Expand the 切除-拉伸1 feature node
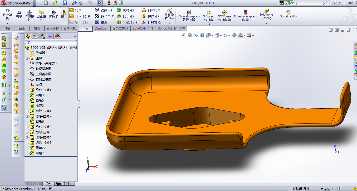 [27, 111]
